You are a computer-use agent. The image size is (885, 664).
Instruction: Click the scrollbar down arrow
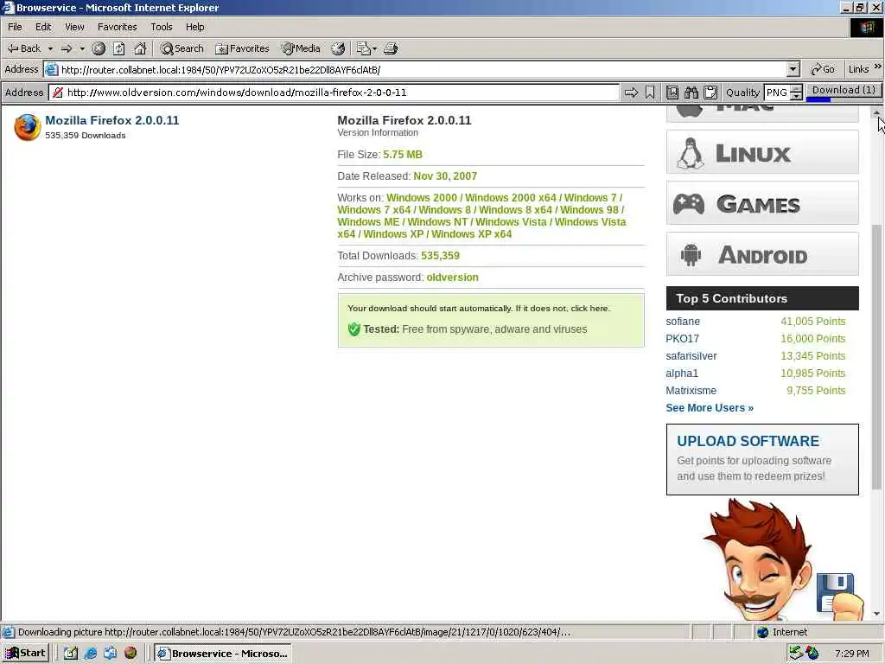tap(876, 614)
